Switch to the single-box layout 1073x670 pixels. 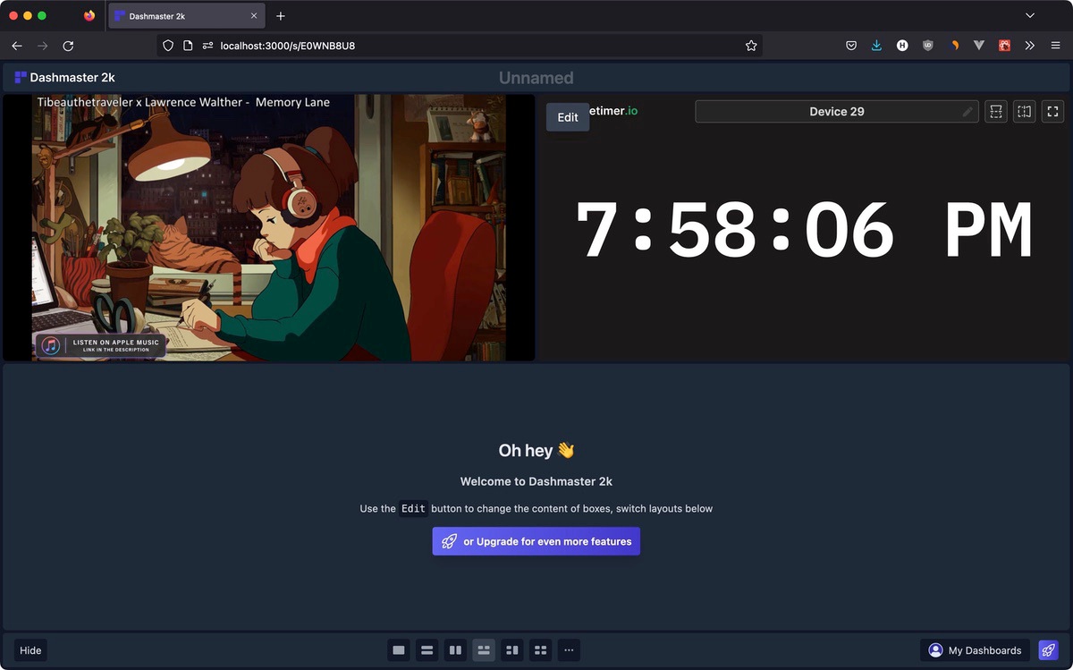[398, 649]
